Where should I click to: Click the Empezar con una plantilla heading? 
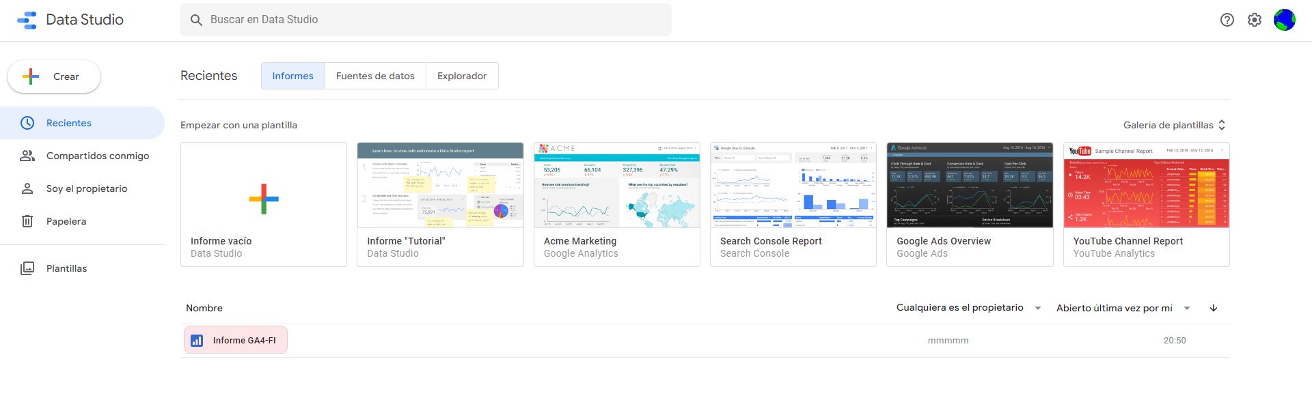[x=238, y=125]
